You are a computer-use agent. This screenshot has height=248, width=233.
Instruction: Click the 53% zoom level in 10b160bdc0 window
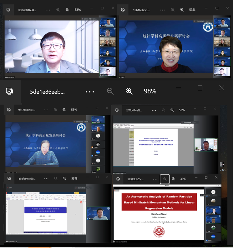click(192, 10)
